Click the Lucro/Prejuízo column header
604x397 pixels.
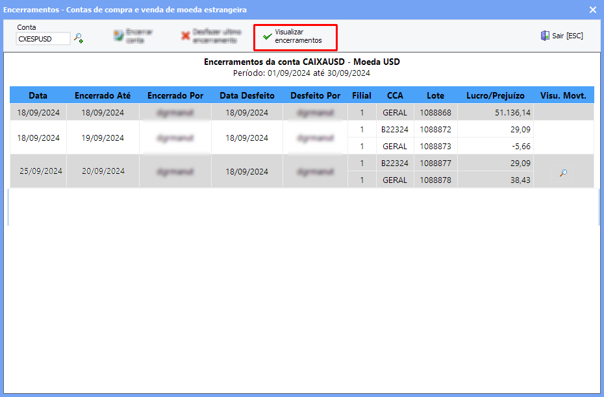click(496, 96)
